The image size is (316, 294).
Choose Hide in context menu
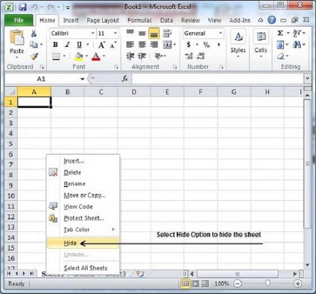pos(83,243)
